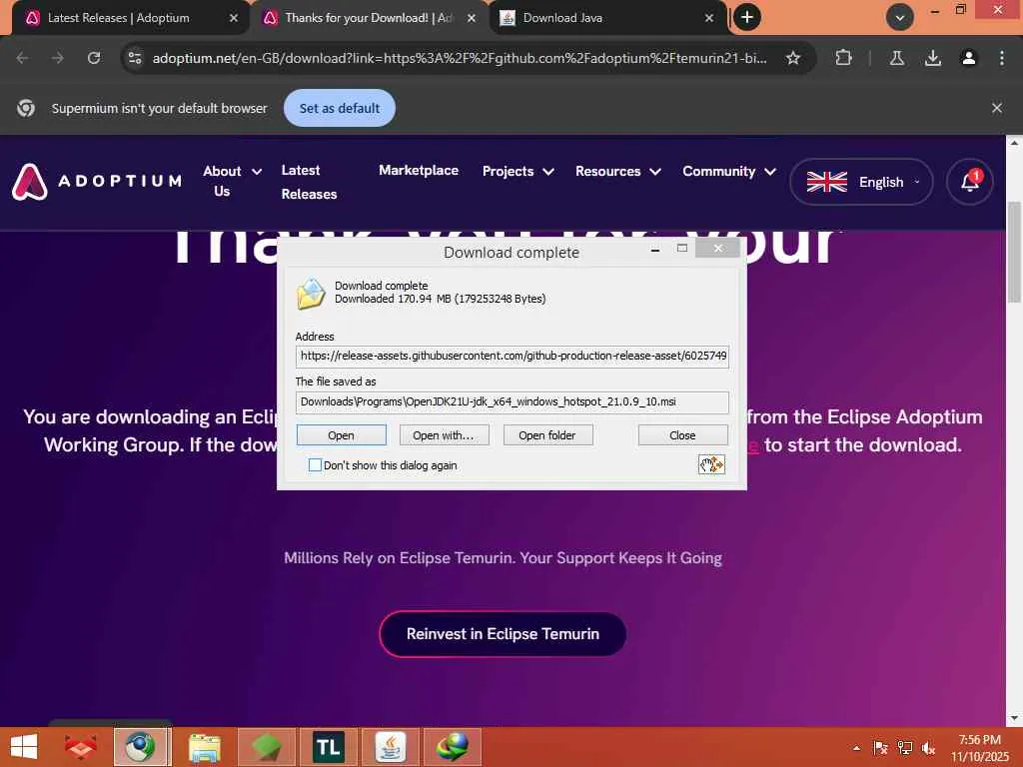Click Close button in download dialog
Screen dimensions: 1023x767
[682, 435]
